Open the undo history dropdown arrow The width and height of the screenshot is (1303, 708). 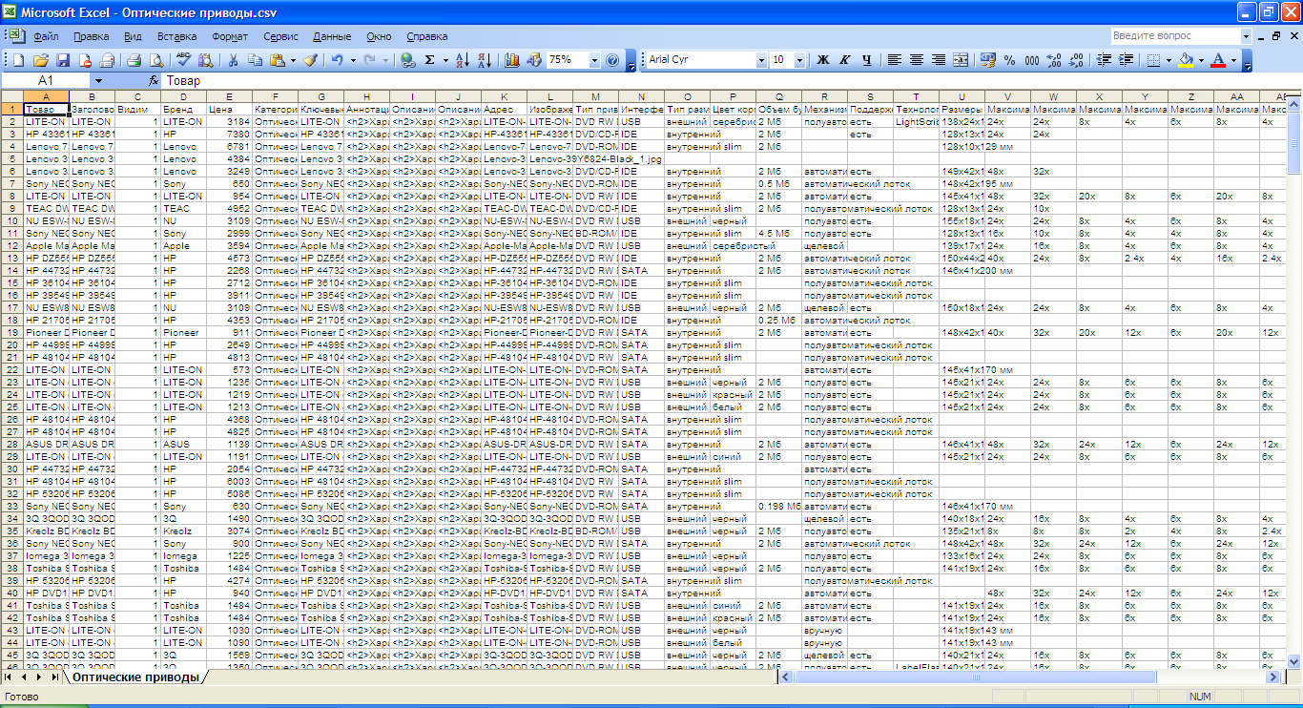pos(353,60)
